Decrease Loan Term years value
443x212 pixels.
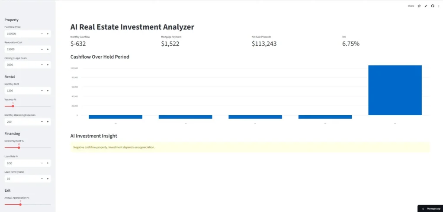[42, 179]
